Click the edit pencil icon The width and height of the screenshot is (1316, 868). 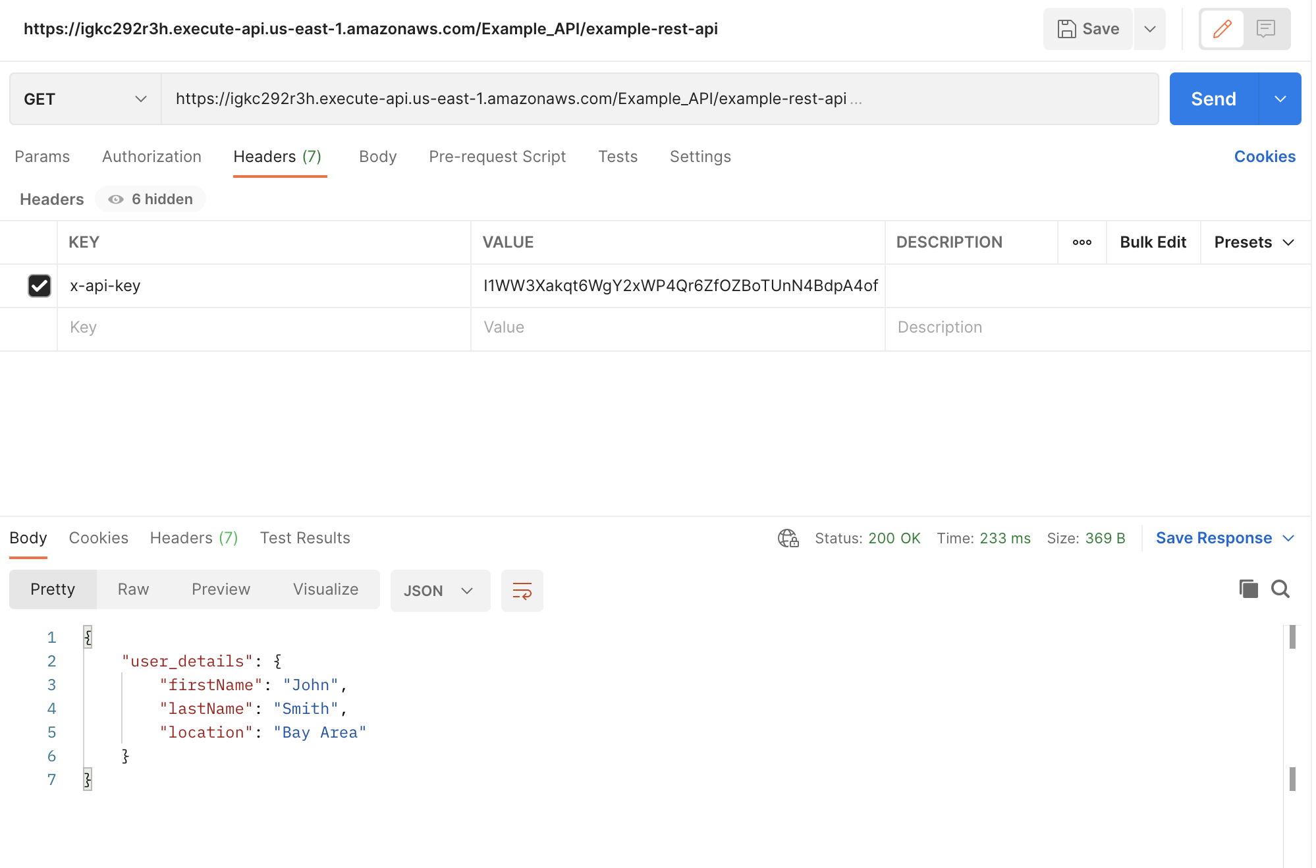pyautogui.click(x=1223, y=28)
